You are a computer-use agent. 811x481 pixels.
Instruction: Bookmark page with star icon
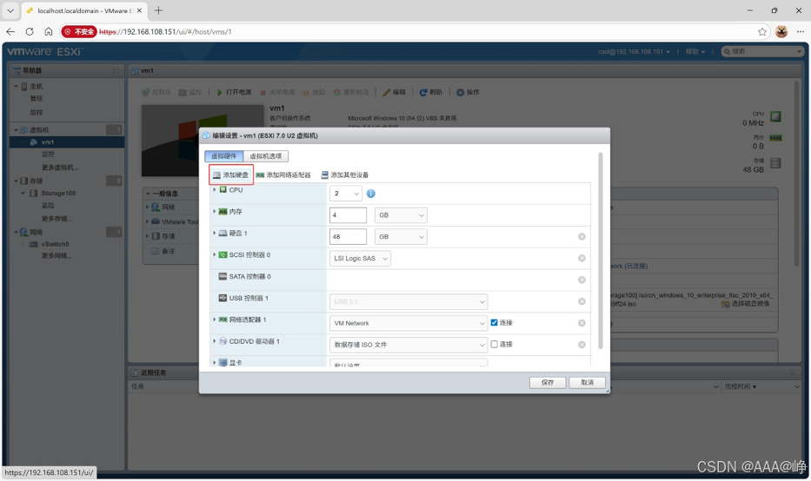pos(762,31)
